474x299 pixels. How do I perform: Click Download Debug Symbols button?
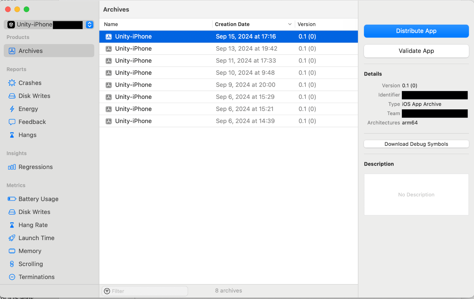click(x=416, y=144)
